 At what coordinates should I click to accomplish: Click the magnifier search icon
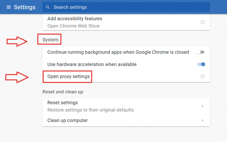click(x=48, y=7)
